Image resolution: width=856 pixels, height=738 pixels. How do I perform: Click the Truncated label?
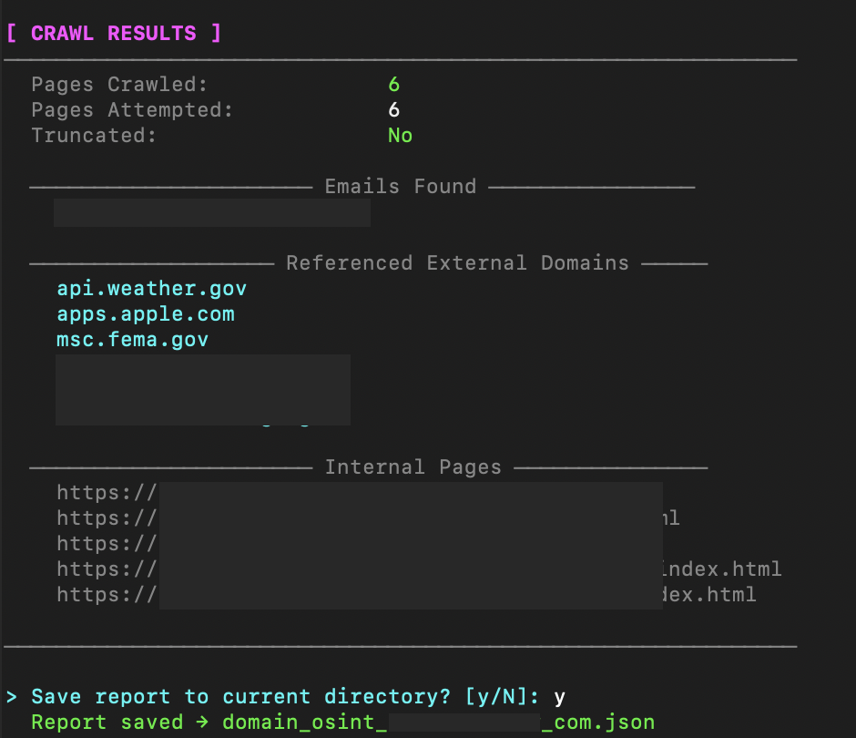94,136
